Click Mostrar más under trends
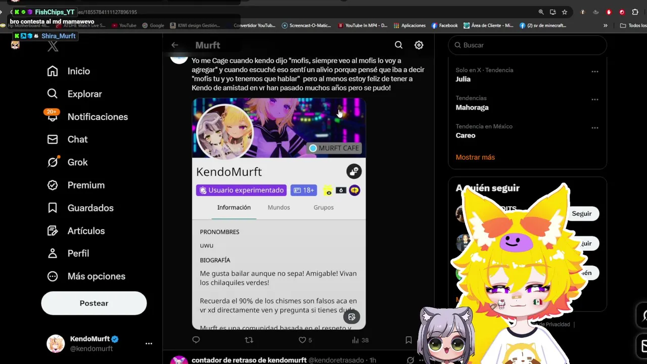 (x=475, y=157)
